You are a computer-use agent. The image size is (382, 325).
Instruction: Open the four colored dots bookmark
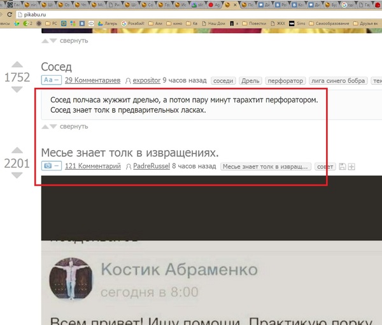pos(73,24)
